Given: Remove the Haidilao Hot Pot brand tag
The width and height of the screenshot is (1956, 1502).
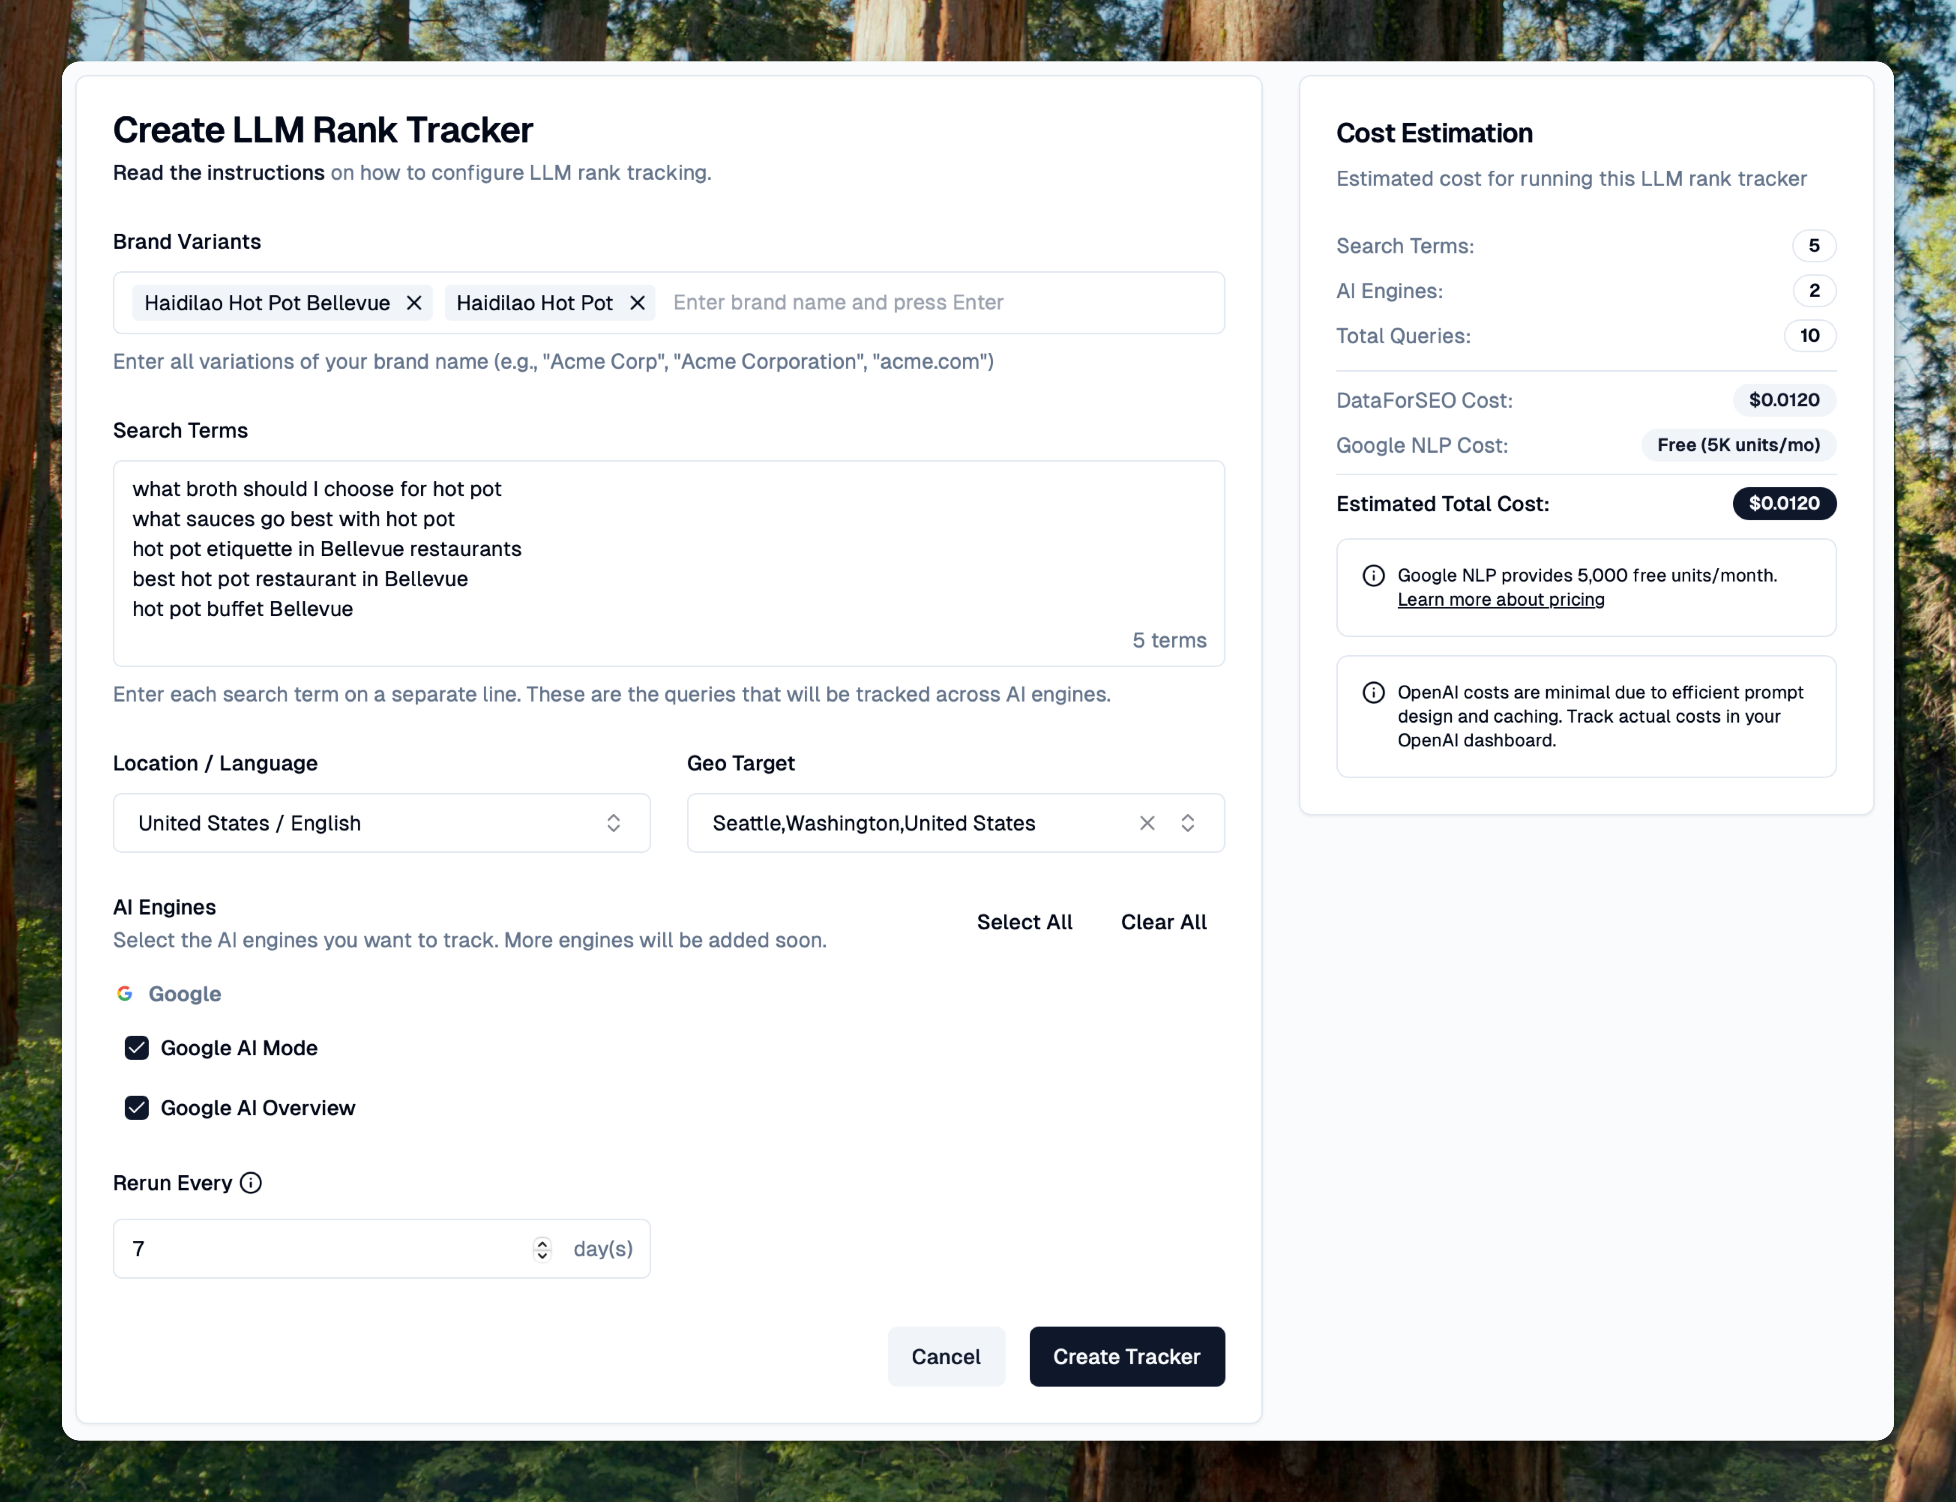Looking at the screenshot, I should click(637, 303).
